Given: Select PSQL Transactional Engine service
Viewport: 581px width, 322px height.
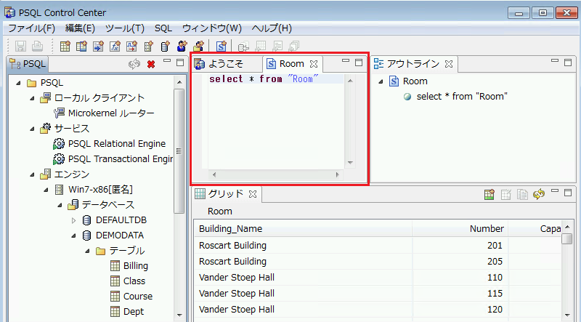Looking at the screenshot, I should tap(113, 158).
